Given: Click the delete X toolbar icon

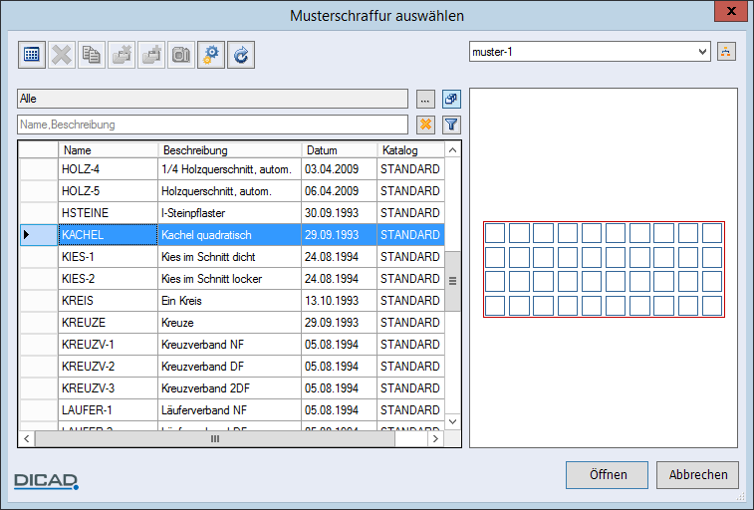Looking at the screenshot, I should 62,55.
